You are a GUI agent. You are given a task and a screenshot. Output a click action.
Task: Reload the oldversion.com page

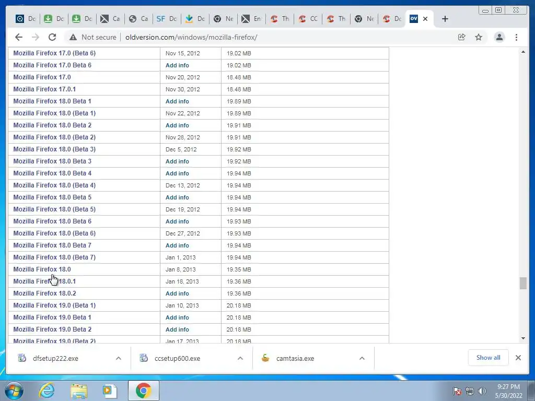coord(52,37)
